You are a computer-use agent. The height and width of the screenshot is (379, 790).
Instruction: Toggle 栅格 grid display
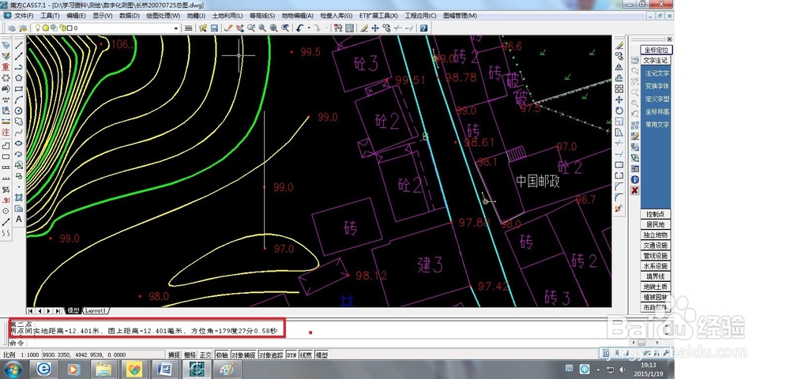(190, 355)
